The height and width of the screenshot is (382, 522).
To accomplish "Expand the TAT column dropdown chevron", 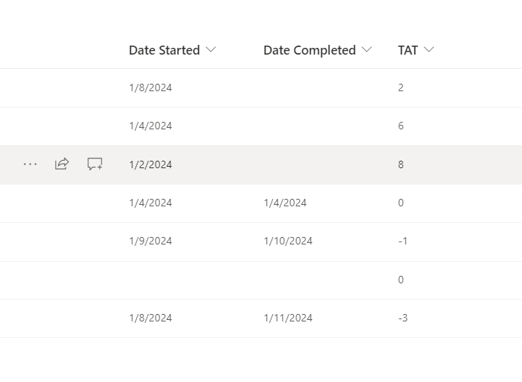I will tap(429, 50).
